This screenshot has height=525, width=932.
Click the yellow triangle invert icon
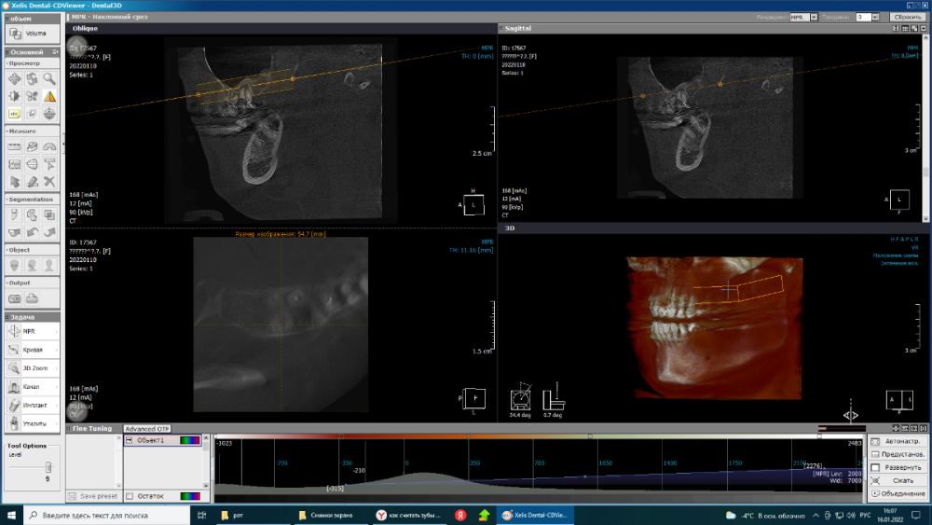click(48, 96)
